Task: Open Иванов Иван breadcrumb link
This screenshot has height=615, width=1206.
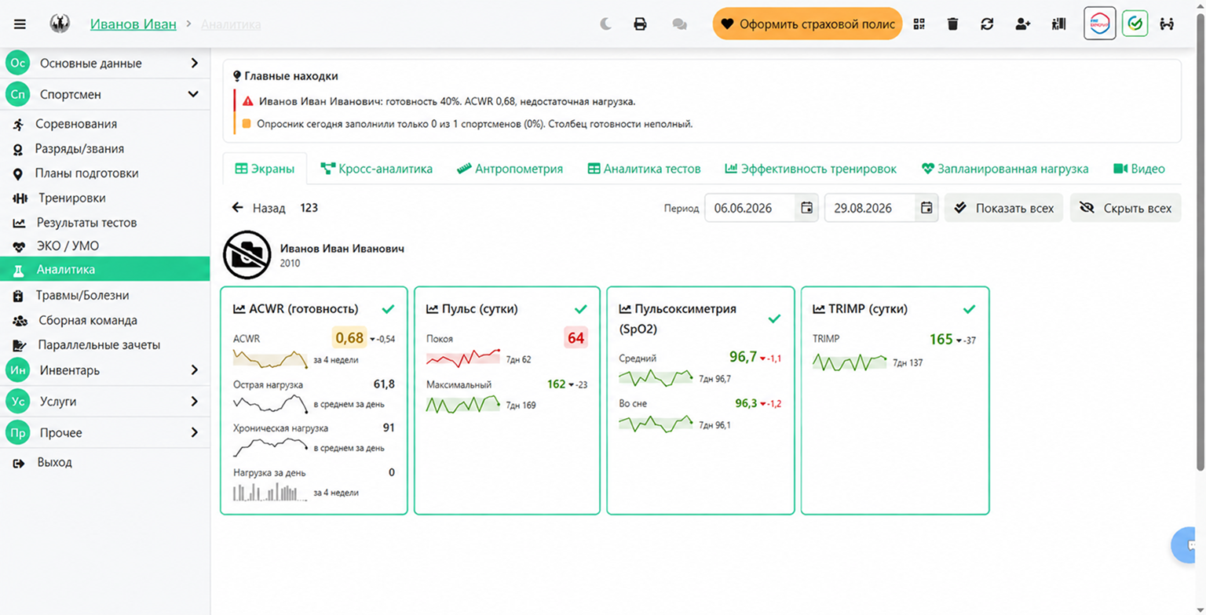Action: [x=133, y=24]
